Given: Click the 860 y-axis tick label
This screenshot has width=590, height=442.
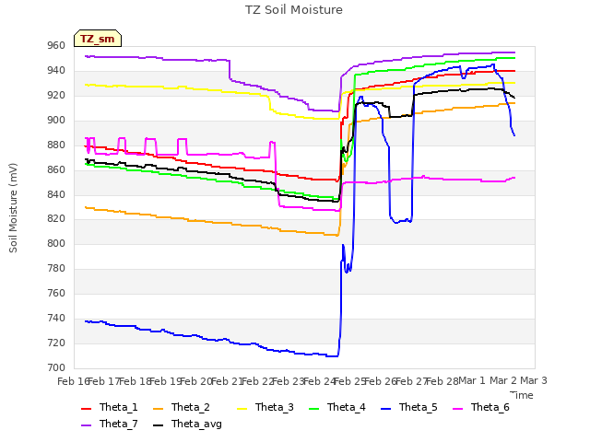Looking at the screenshot, I should tap(56, 169).
